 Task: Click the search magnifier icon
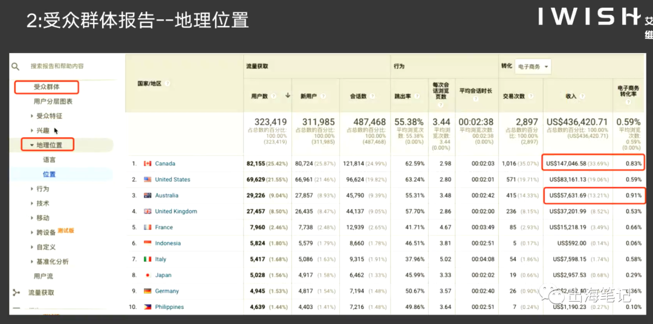pos(15,66)
